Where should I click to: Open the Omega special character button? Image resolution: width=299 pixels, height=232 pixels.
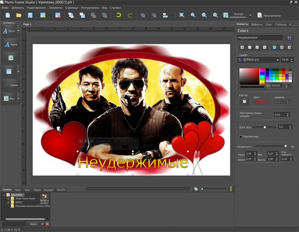(289, 38)
